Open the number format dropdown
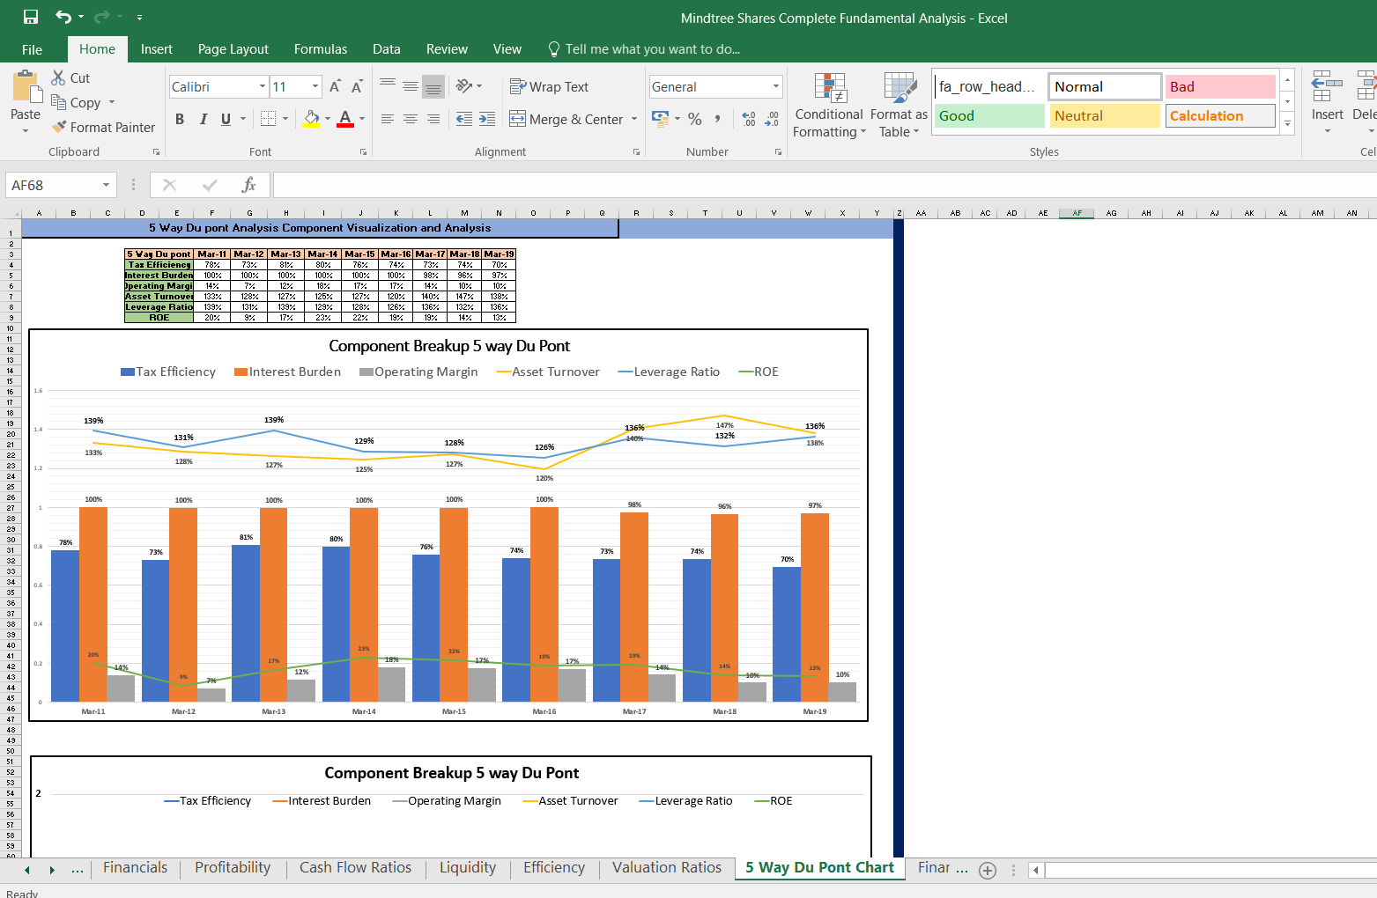Viewport: 1377px width, 898px height. pos(776,86)
